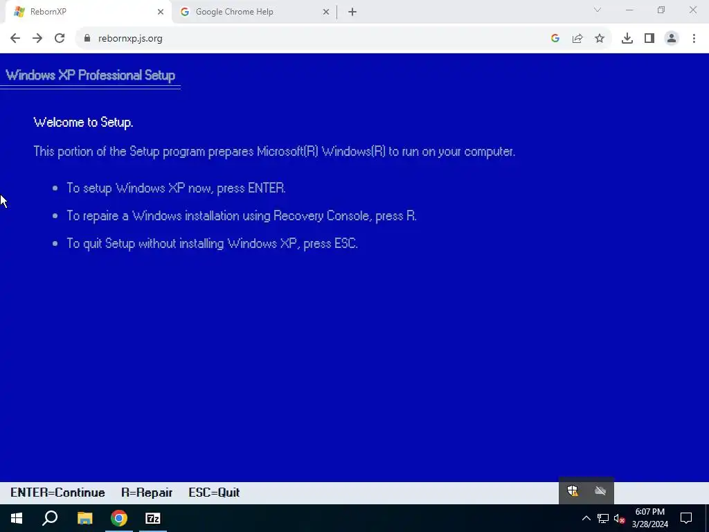This screenshot has height=532, width=709.
Task: Click the 'Welcome to Setup.' heading
Action: pos(83,122)
